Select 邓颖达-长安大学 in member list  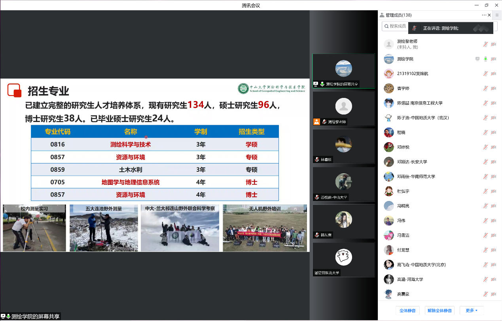412,162
